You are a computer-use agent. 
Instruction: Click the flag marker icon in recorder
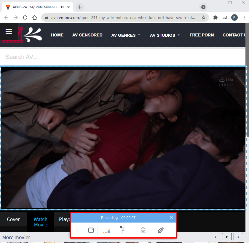click(x=122, y=230)
